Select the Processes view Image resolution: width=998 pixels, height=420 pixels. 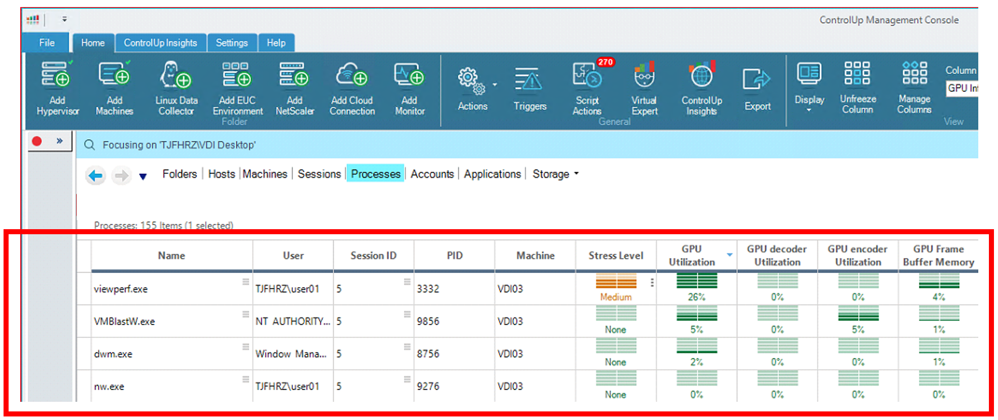[x=376, y=174]
